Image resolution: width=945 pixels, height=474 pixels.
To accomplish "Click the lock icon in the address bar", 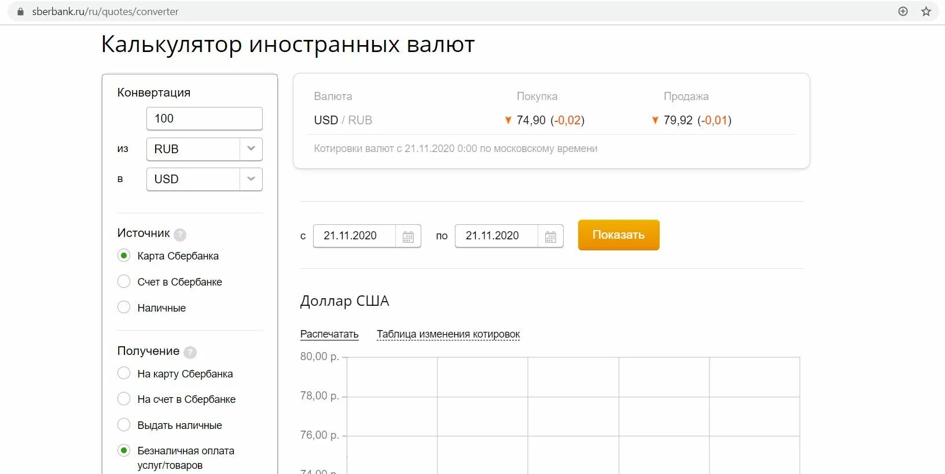I will [x=20, y=12].
